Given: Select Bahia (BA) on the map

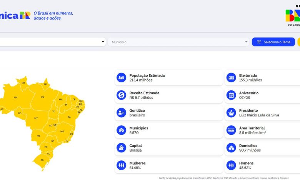Looking at the screenshot, I should (69, 117).
